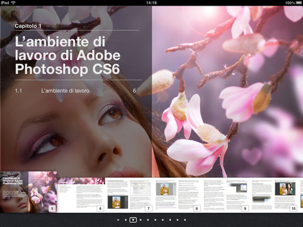Tap the chapter dot right after the highlighted marker
Viewport: 303px width, 227px height.
pos(141,220)
